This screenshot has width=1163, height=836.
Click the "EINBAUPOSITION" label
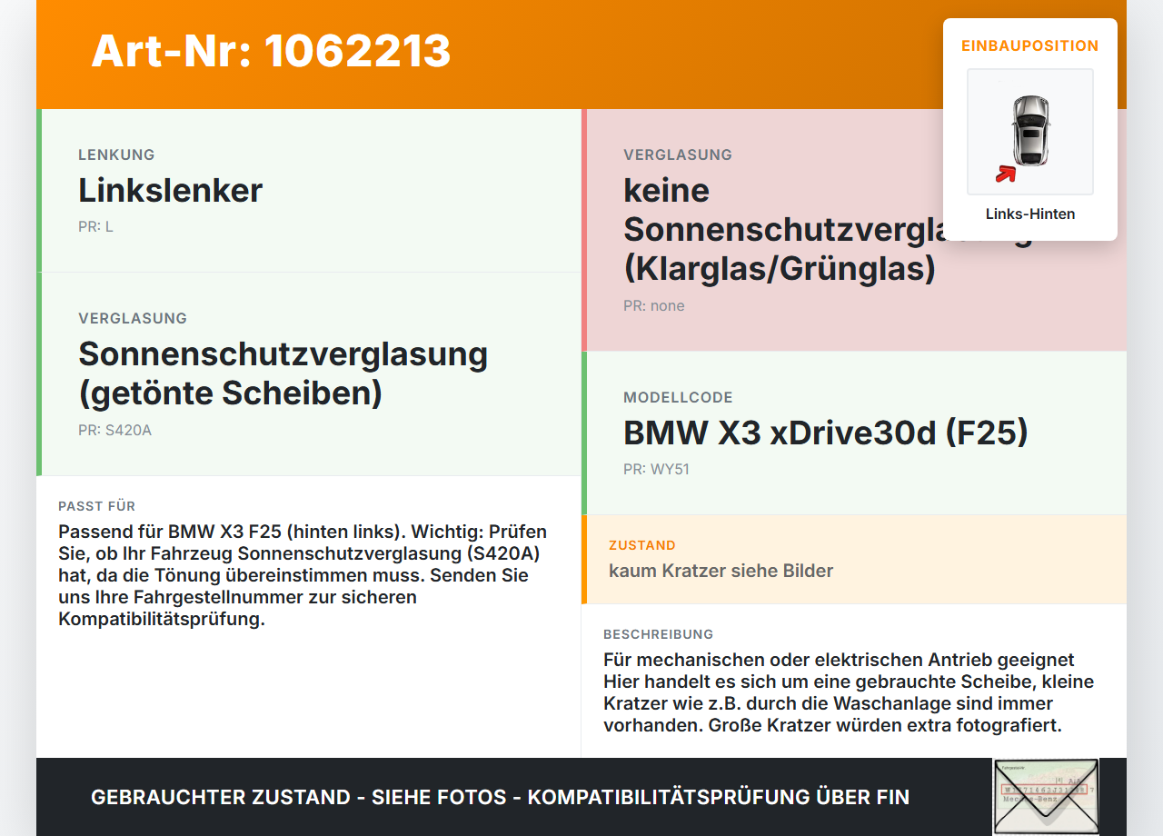click(1030, 45)
